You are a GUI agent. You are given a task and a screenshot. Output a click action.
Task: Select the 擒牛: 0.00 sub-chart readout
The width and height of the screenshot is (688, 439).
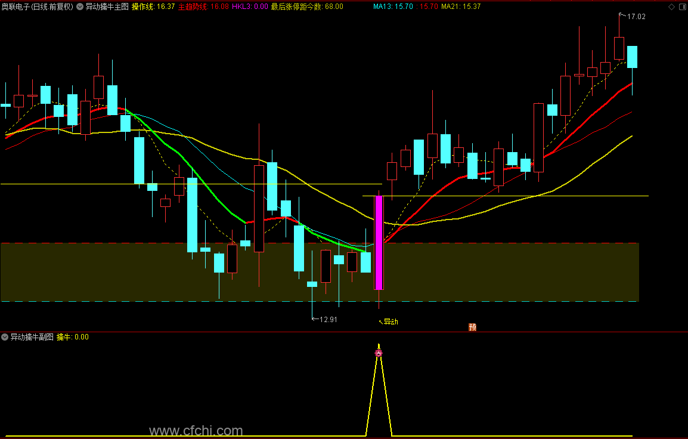coord(73,337)
